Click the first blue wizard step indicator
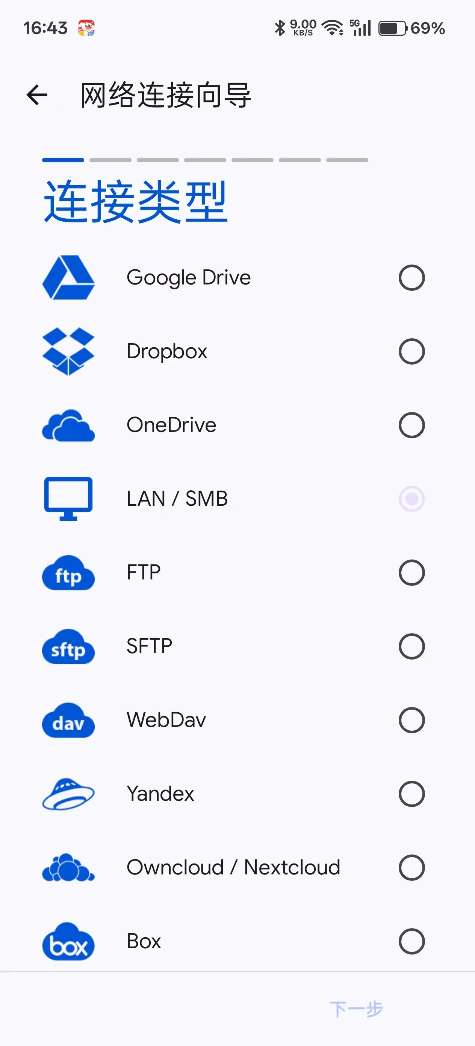Viewport: 475px width, 1046px height. tap(63, 160)
